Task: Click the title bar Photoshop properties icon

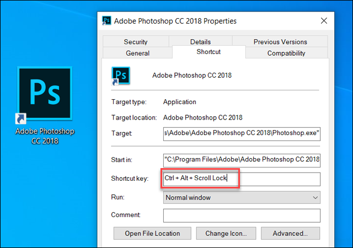Action: 107,21
